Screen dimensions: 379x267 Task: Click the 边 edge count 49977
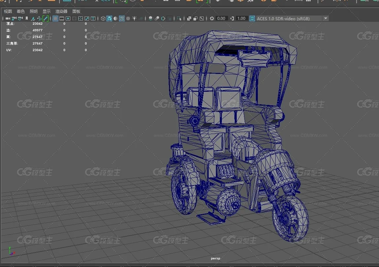coord(37,30)
